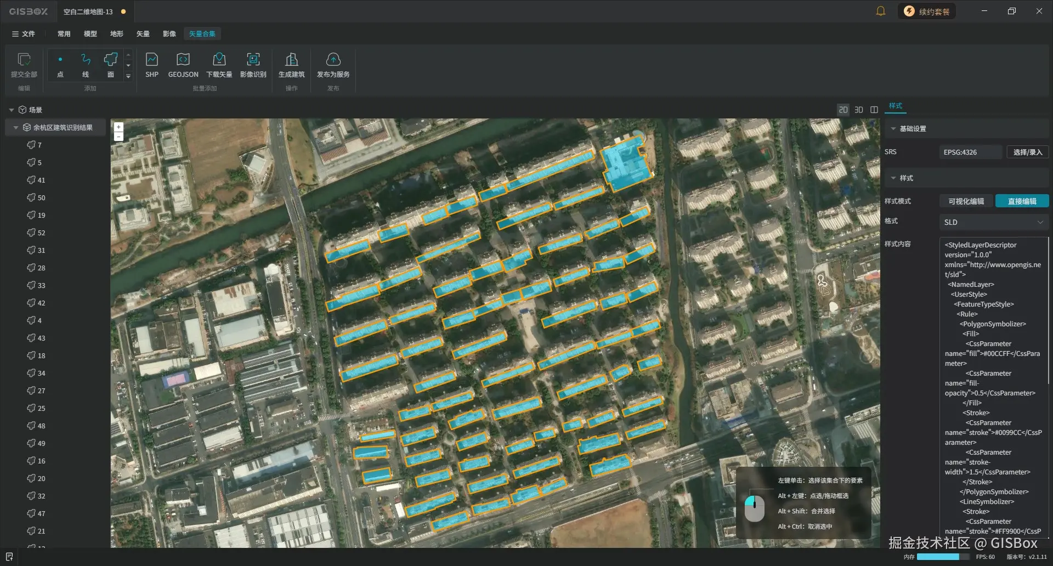Click the log icon in the status bar
Image resolution: width=1053 pixels, height=566 pixels.
[9, 557]
